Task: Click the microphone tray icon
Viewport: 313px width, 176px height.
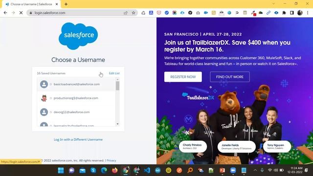Action: (x=262, y=170)
